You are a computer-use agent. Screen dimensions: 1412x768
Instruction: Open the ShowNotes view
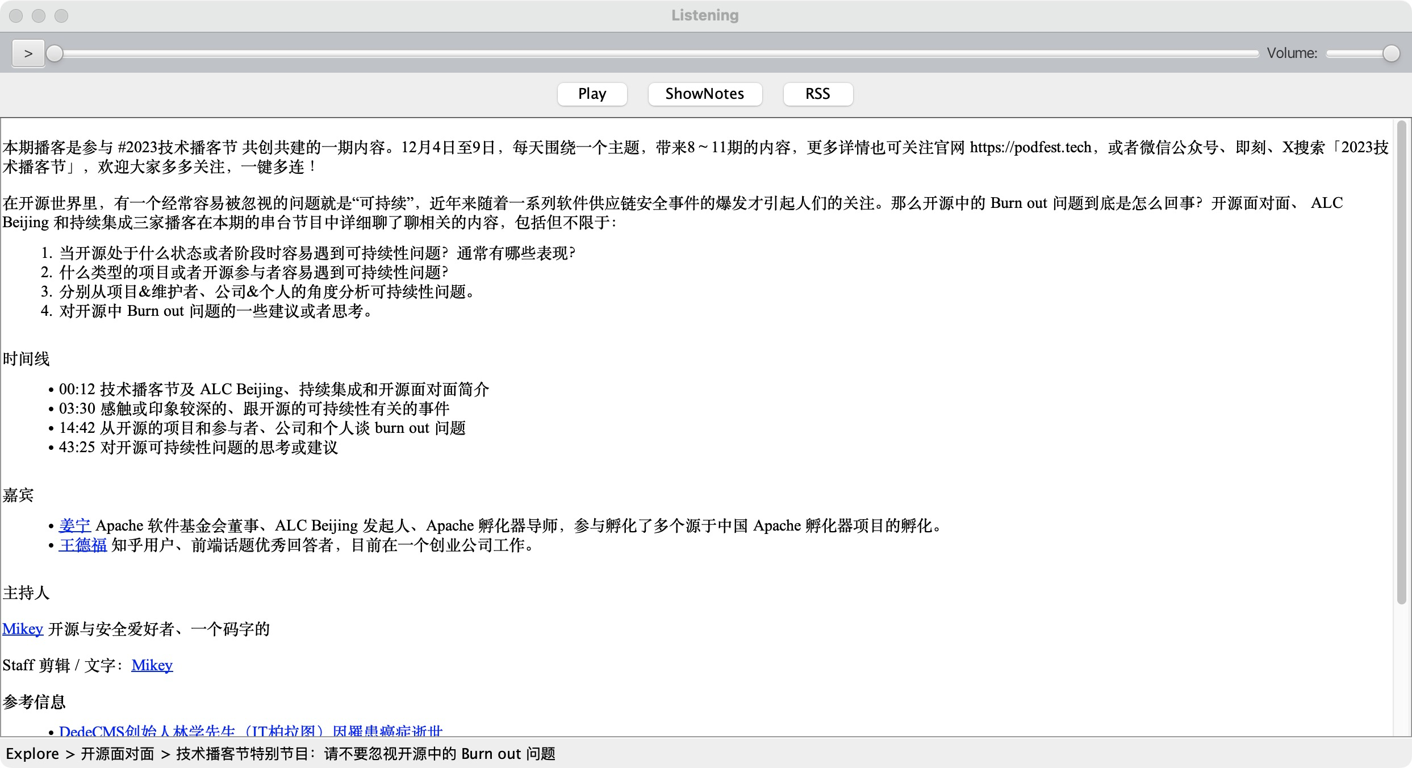click(704, 94)
